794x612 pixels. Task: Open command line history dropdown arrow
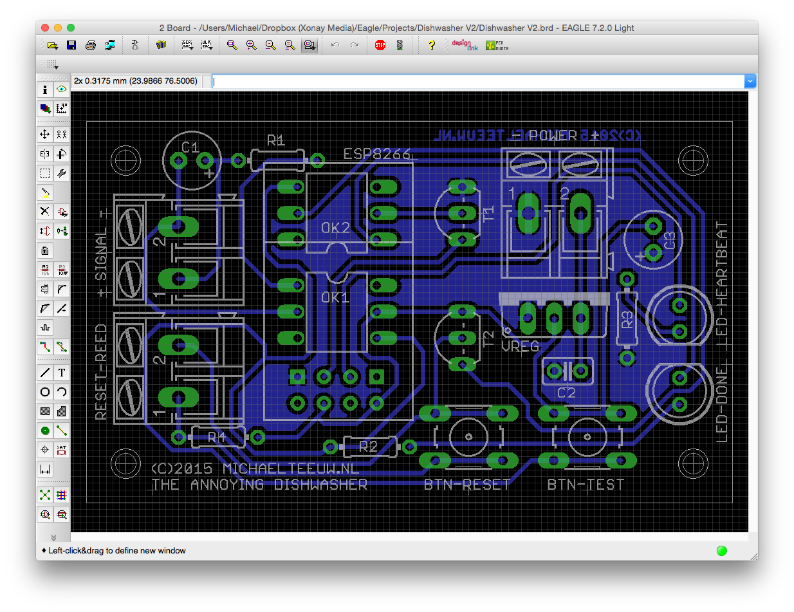click(750, 81)
